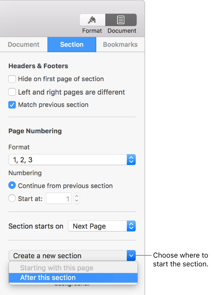The image size is (214, 295).
Task: Click the chevron on Create a new section pop-up
Action: coord(131,256)
